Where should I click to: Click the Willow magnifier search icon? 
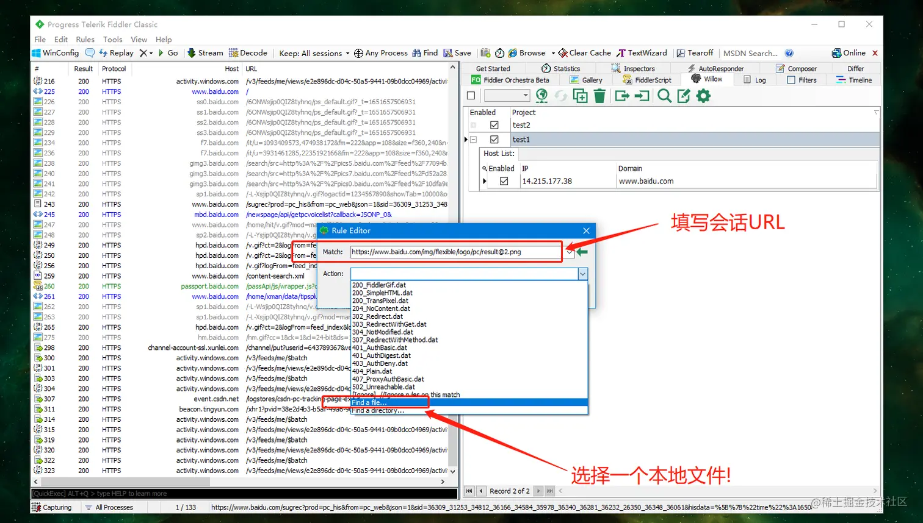click(664, 96)
